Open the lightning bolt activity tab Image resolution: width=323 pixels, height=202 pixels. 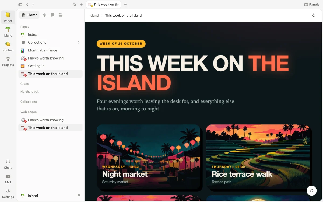point(44,15)
